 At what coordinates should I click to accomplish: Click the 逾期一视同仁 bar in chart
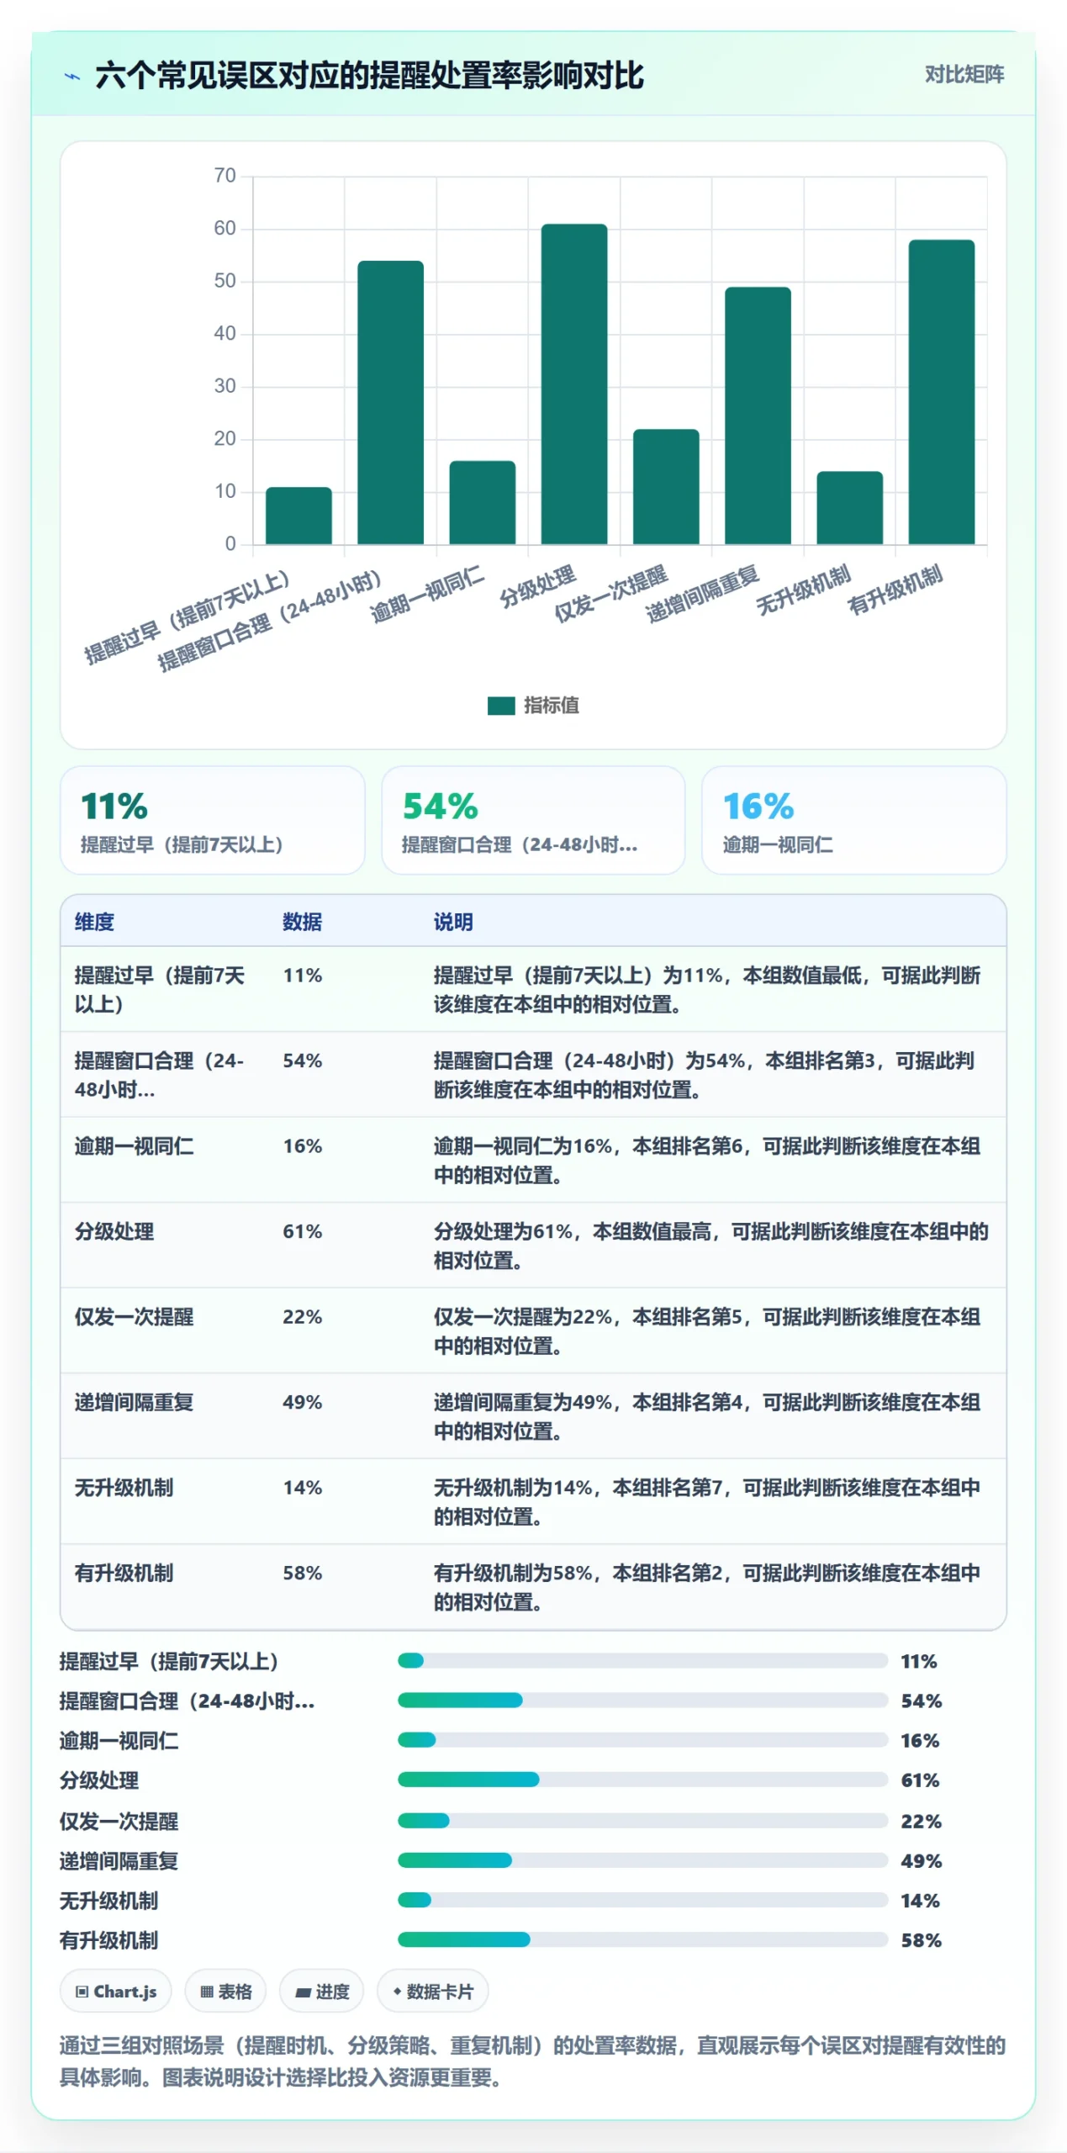pyautogui.click(x=482, y=502)
